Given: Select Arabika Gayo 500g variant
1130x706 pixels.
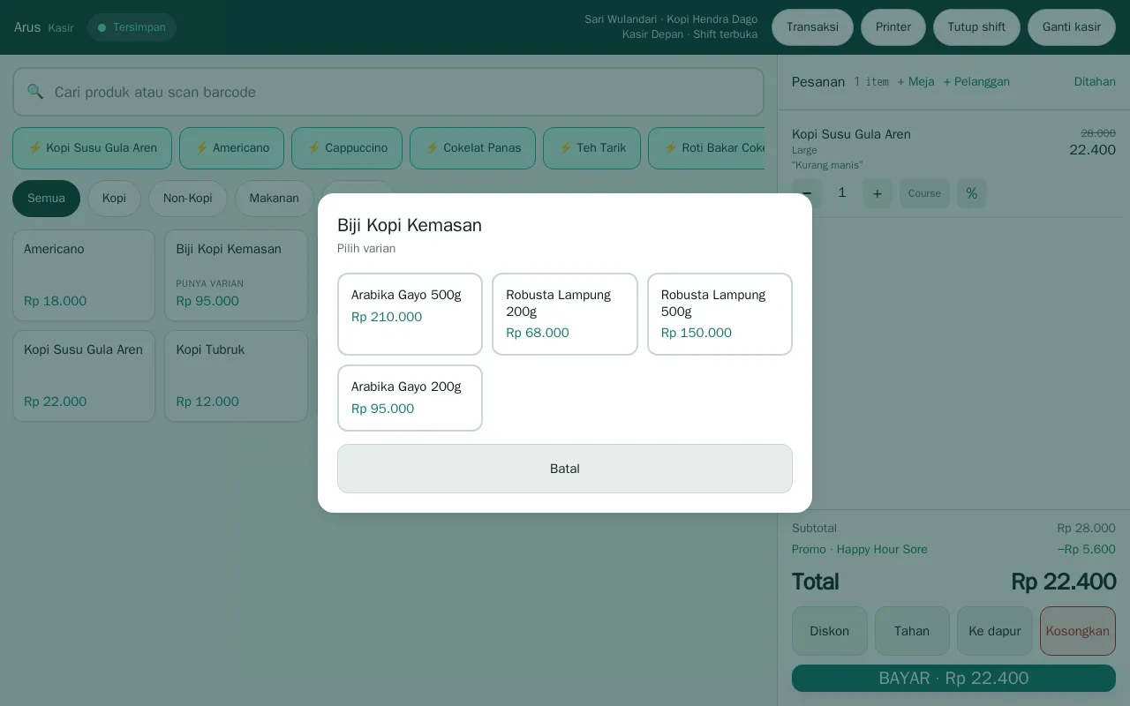Looking at the screenshot, I should 410,314.
